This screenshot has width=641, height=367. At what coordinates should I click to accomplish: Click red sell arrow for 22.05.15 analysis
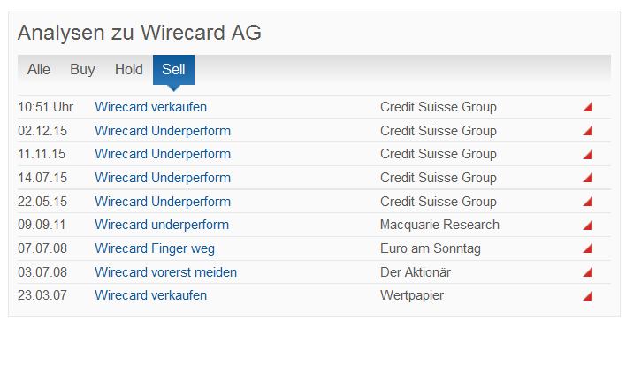(x=588, y=202)
